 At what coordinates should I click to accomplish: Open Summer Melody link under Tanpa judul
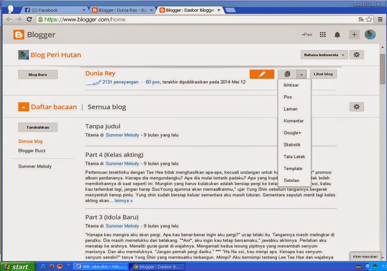[122, 135]
